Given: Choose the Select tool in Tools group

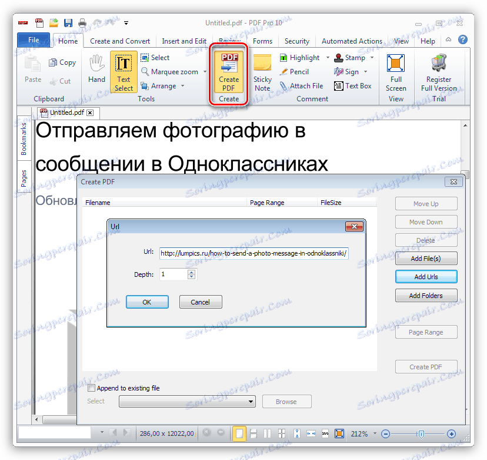Looking at the screenshot, I should click(x=155, y=58).
